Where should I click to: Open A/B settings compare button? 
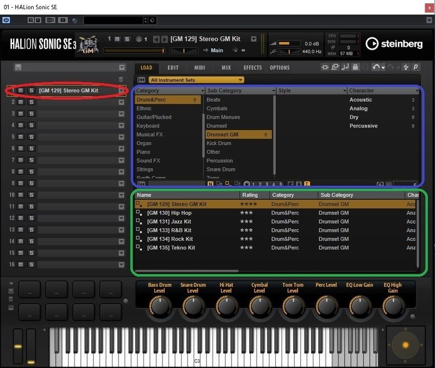tap(50, 20)
